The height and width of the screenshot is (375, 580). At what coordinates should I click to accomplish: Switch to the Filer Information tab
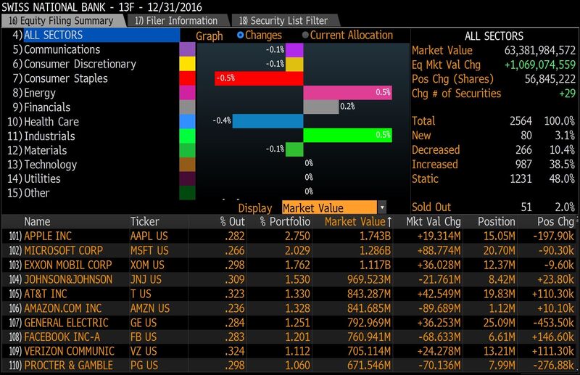[x=178, y=21]
